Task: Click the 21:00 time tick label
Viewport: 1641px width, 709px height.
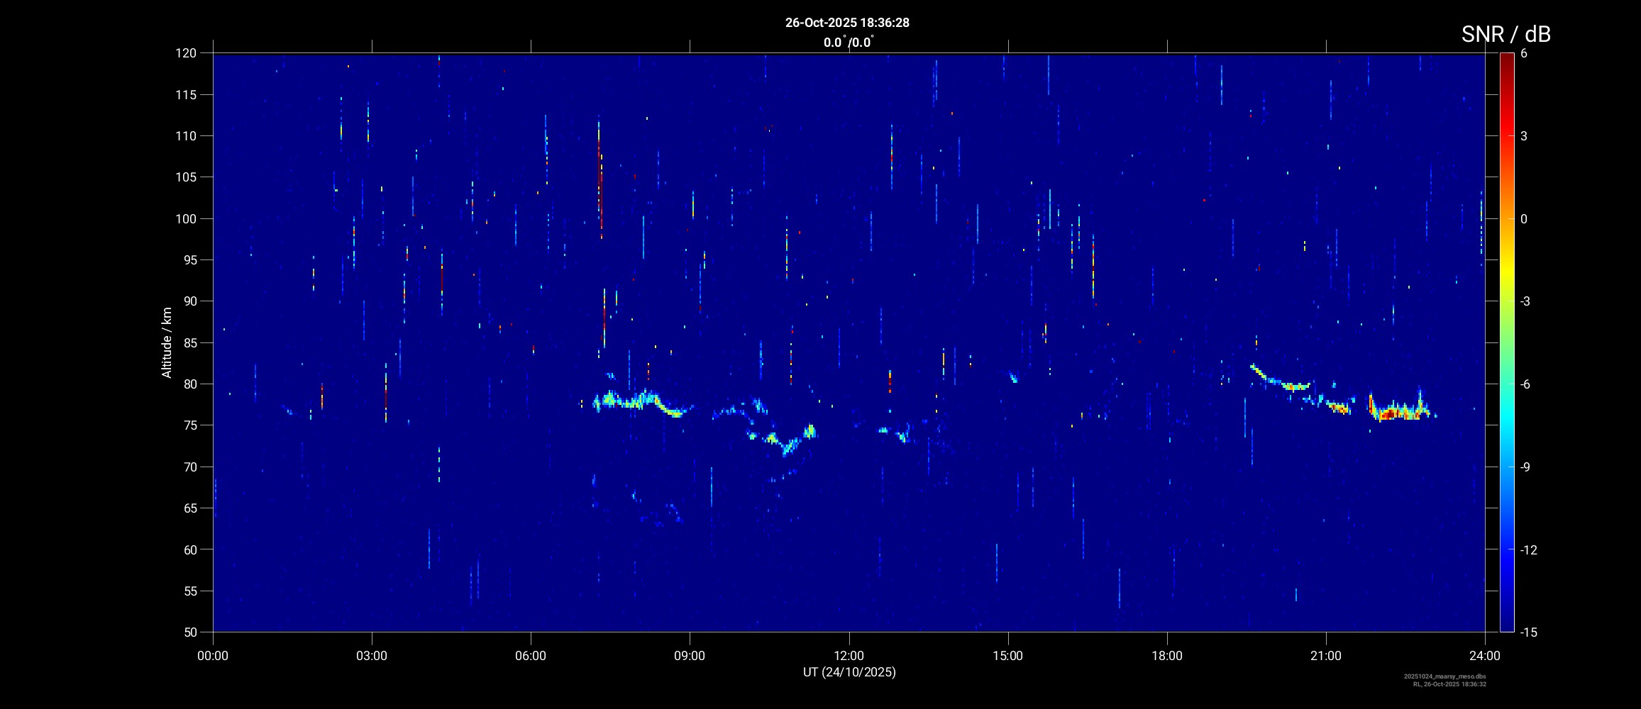Action: (1325, 656)
